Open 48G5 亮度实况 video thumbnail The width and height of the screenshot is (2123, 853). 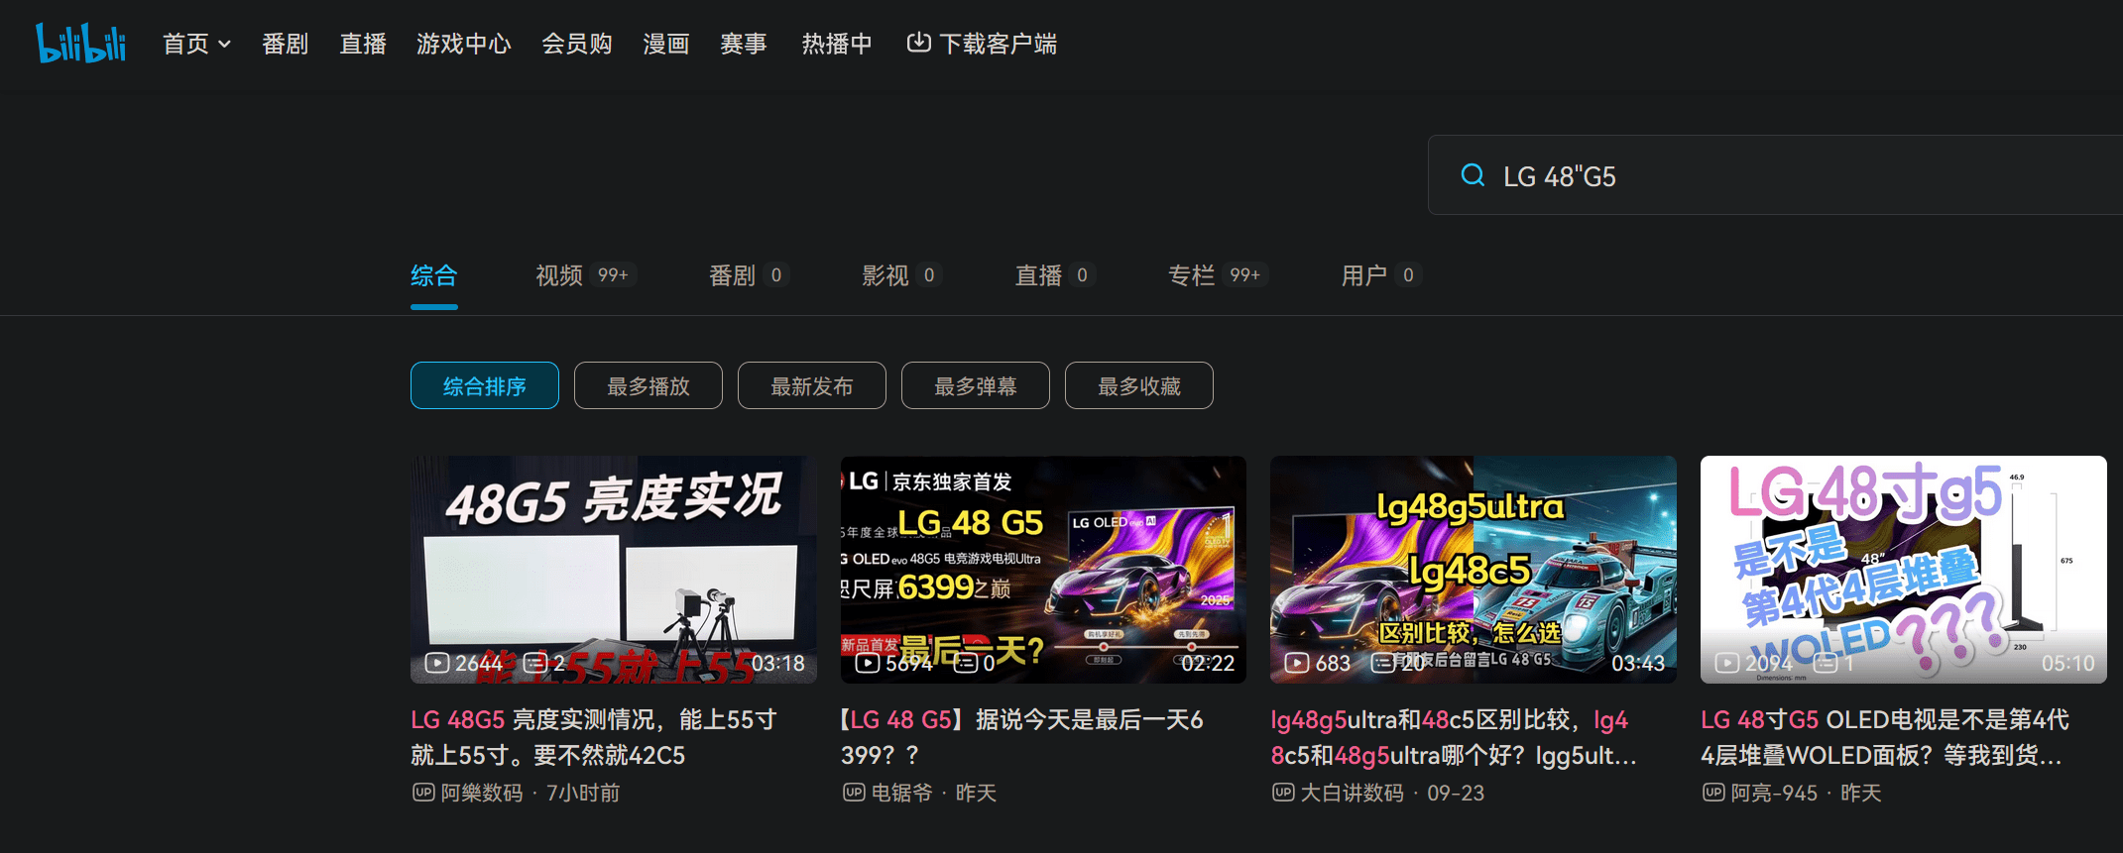[x=614, y=570]
